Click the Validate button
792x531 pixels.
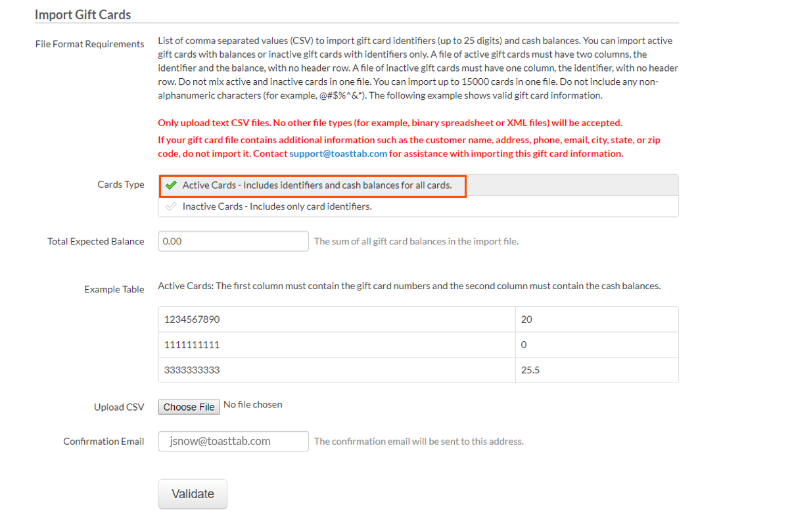[x=193, y=494]
